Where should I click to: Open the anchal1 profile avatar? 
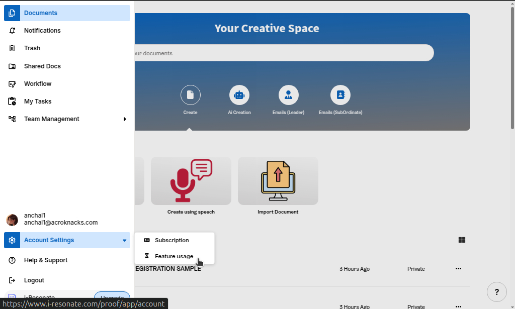(12, 220)
